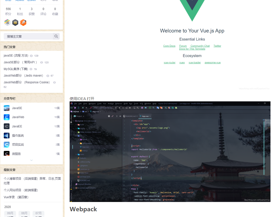
Task: Click the run play icon in the IDEA toolbar
Action: tap(116, 108)
